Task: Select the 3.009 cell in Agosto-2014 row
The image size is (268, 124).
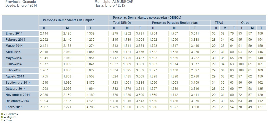Action: coord(140,76)
